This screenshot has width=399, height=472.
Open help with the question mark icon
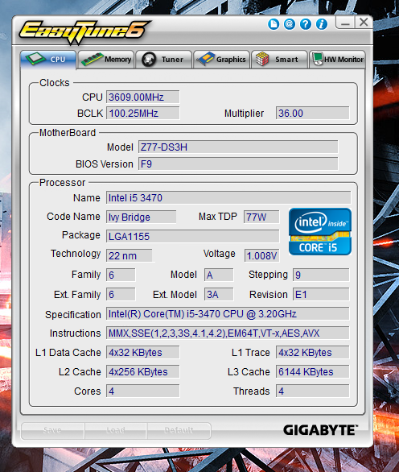point(306,24)
